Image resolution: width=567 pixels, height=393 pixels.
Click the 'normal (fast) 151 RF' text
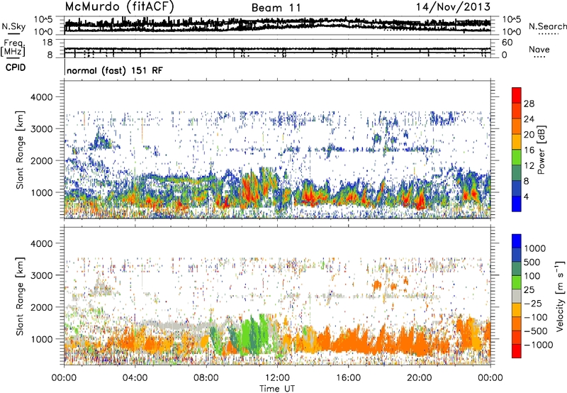coord(115,70)
